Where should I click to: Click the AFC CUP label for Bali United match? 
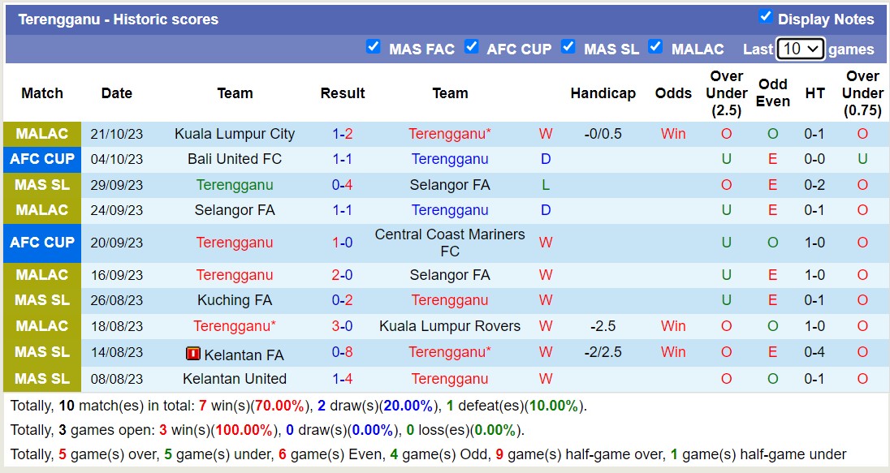[x=42, y=159]
